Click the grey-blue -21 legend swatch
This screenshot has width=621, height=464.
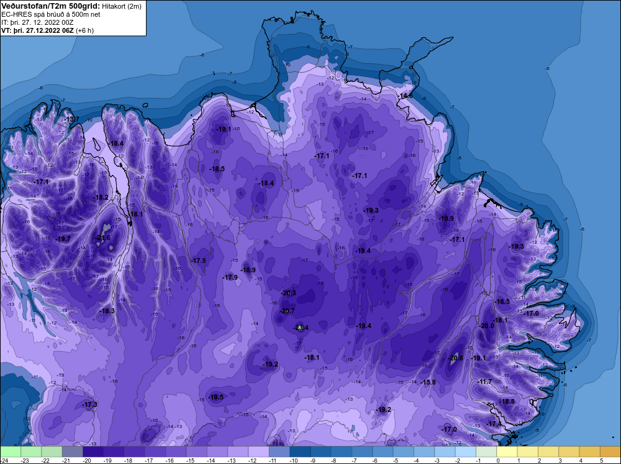click(72, 452)
